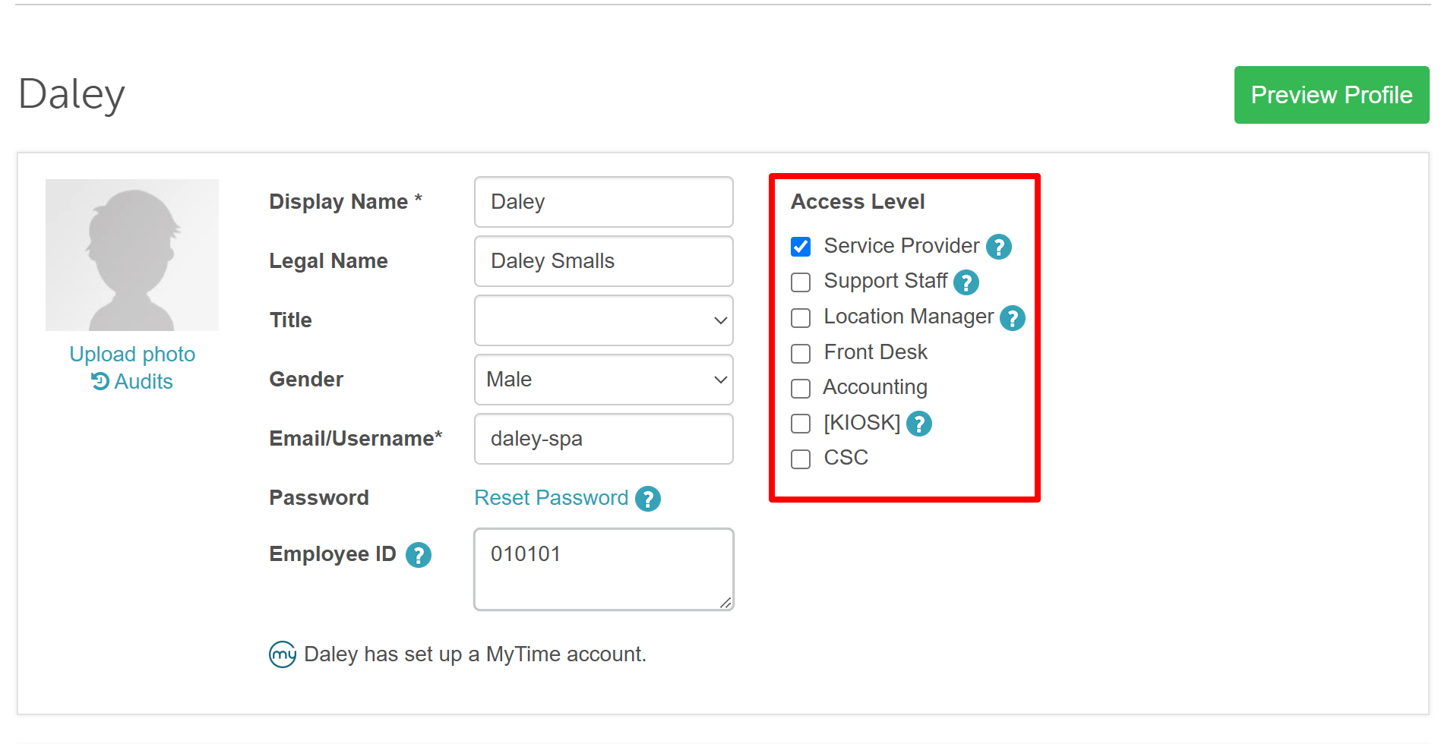
Task: Click the Service Provider help icon
Action: (998, 247)
